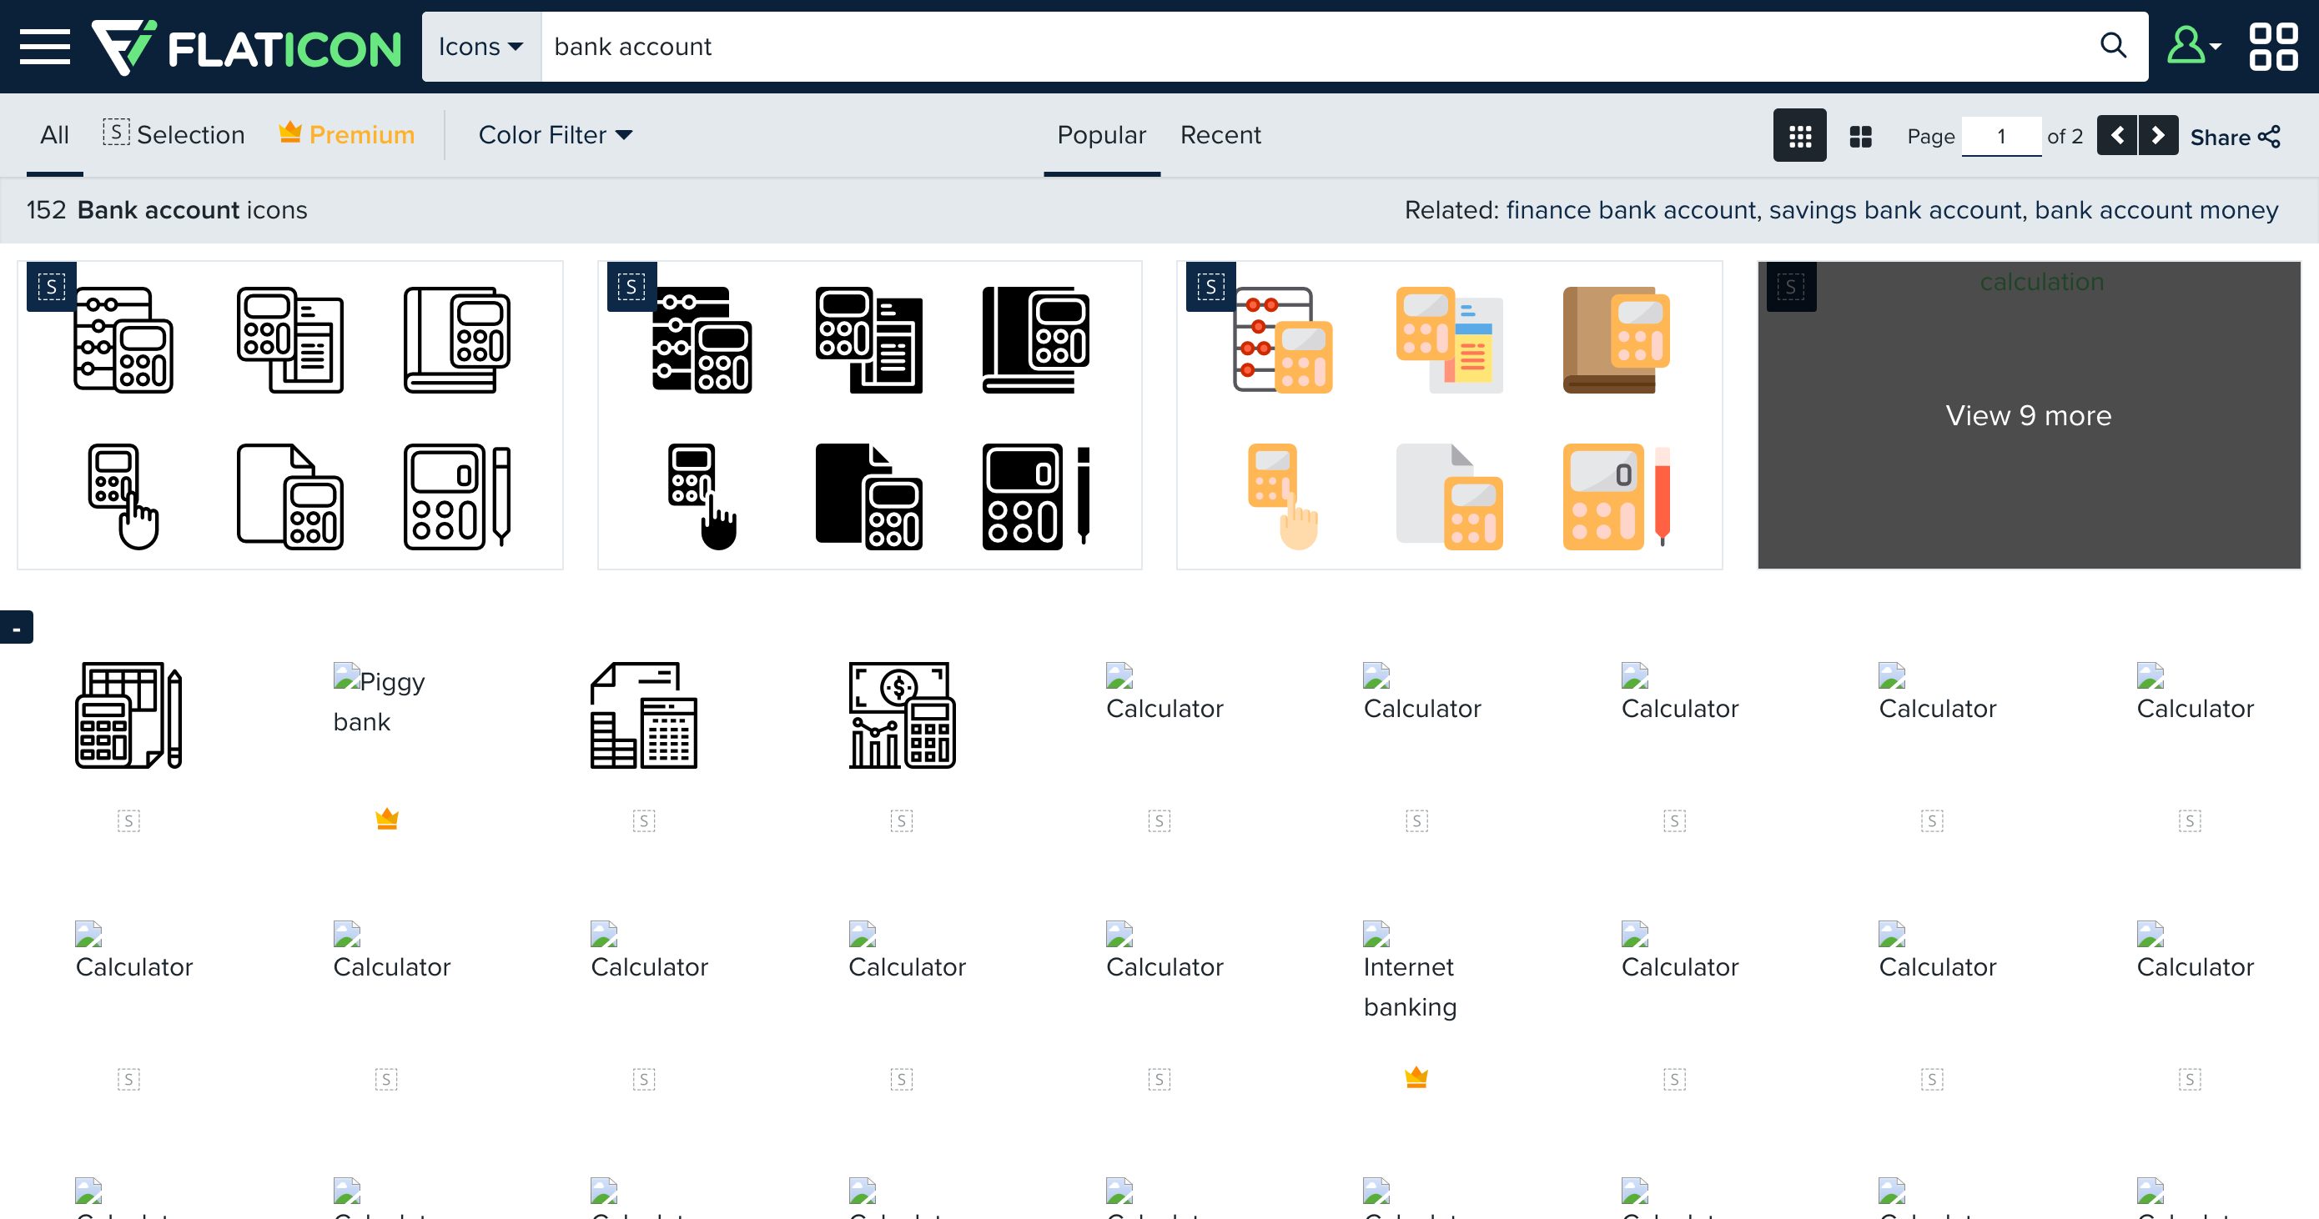The width and height of the screenshot is (2319, 1219).
Task: Click the View 9 more button
Action: 2028,414
